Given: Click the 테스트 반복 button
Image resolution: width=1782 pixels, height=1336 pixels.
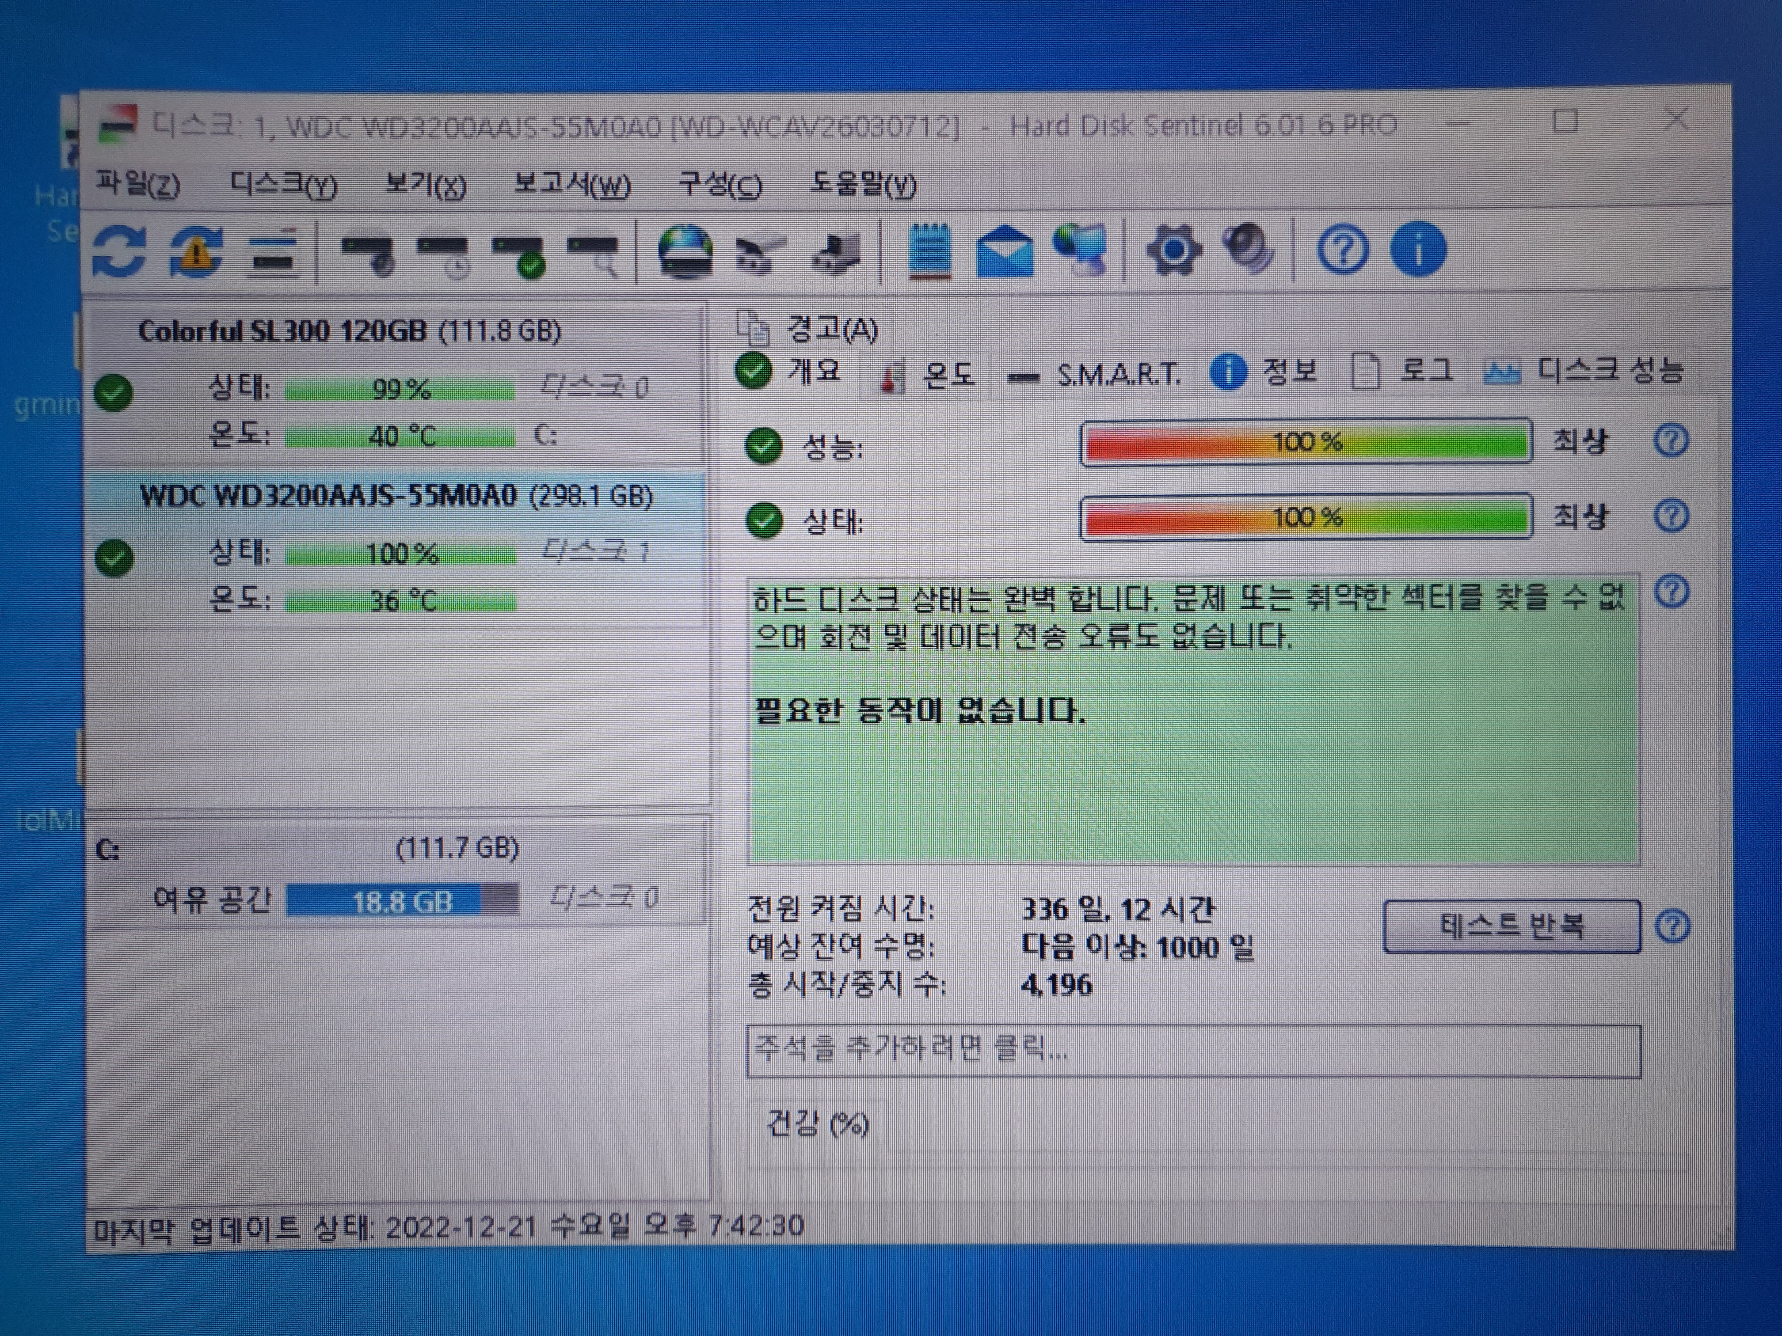Looking at the screenshot, I should [x=1512, y=926].
